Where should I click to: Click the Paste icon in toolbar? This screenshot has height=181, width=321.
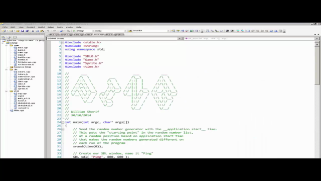pyautogui.click(x=42, y=31)
